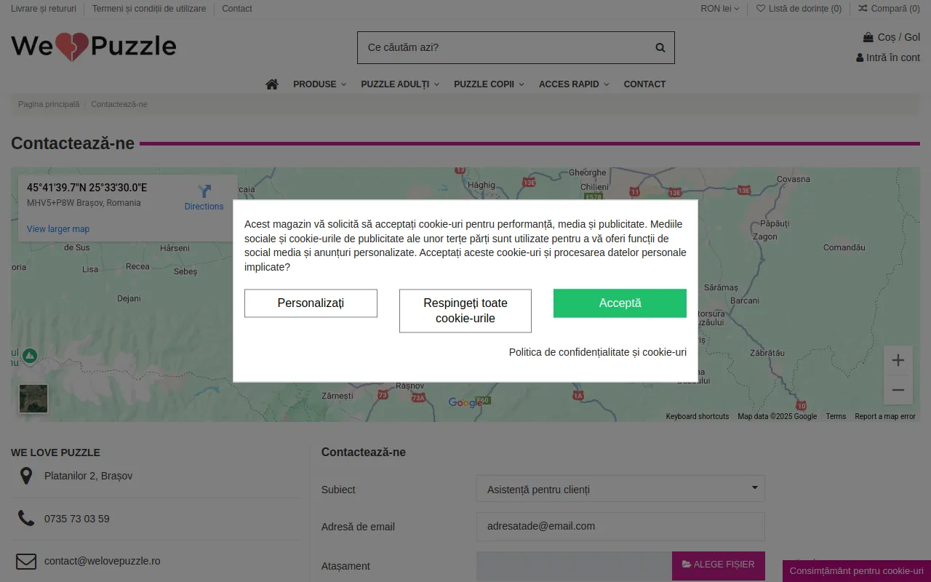Expand the Subiect dropdown selector
The height and width of the screenshot is (582, 931).
click(620, 489)
